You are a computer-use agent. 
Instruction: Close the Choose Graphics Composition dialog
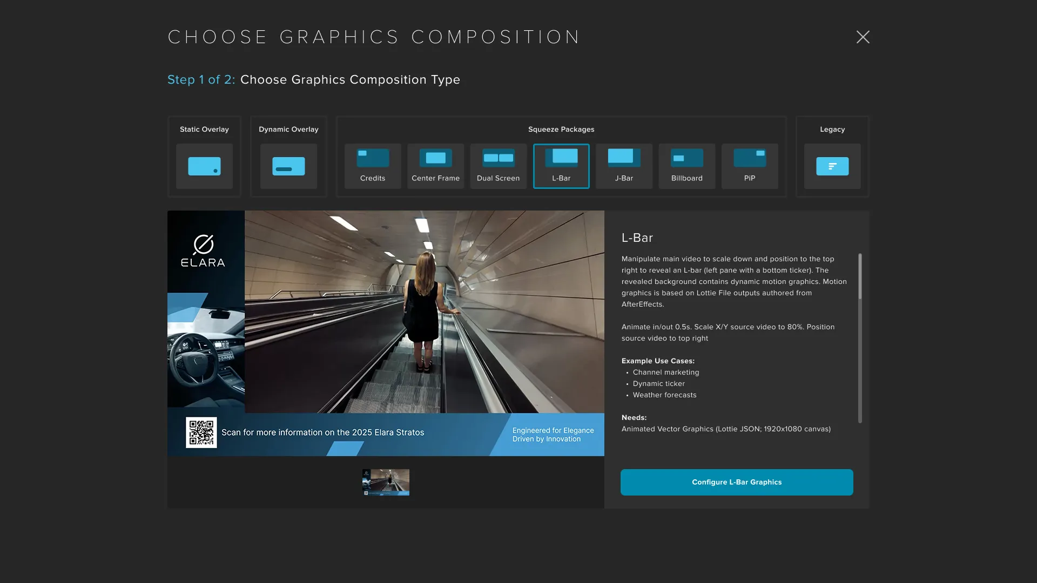coord(863,37)
